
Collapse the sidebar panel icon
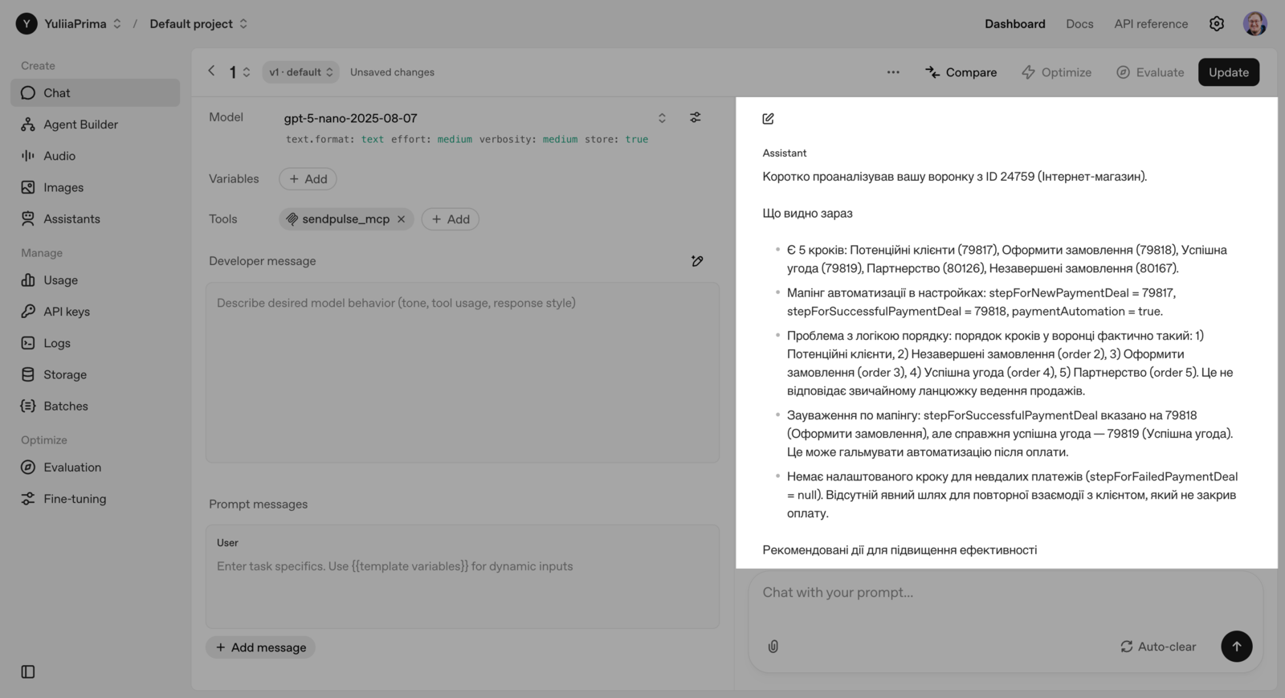click(x=28, y=671)
